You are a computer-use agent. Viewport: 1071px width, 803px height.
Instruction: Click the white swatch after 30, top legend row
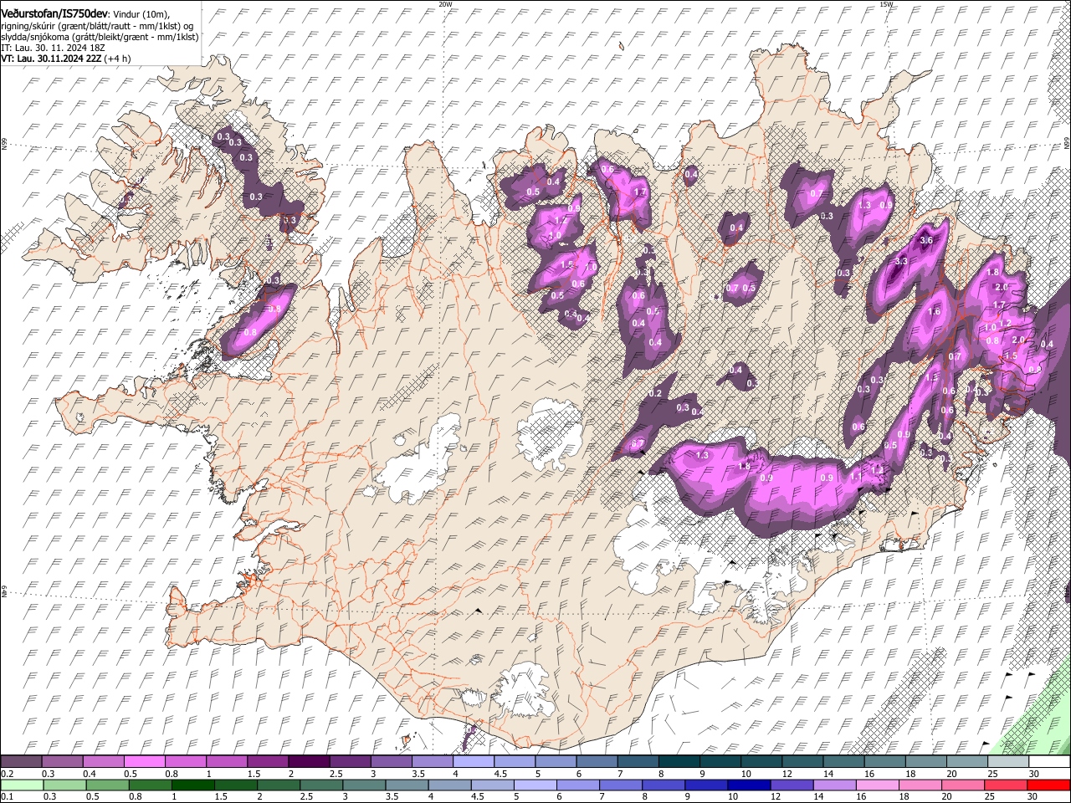[1049, 762]
